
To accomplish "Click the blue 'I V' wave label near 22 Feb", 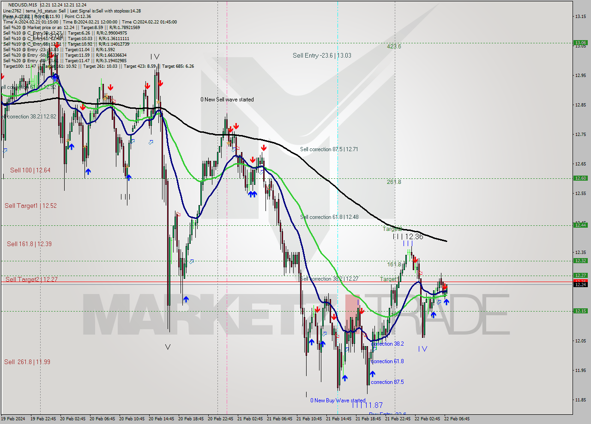I will [422, 349].
